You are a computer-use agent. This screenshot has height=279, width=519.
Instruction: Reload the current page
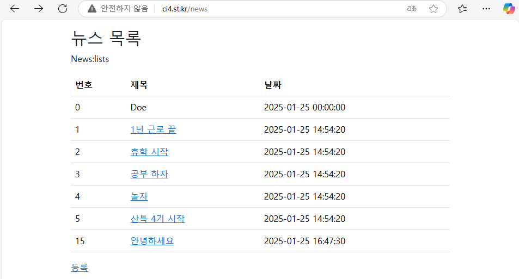coord(63,9)
